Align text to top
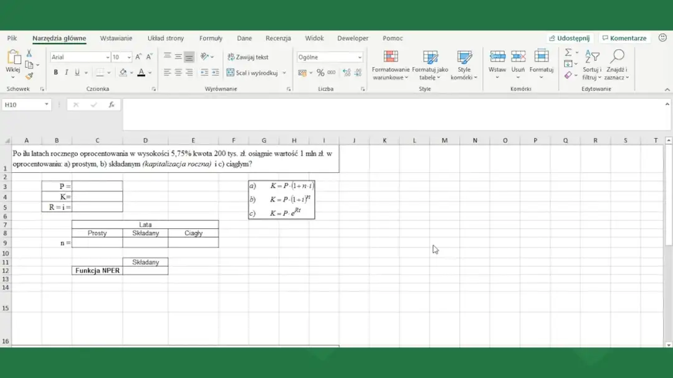Screen dimensions: 673x378 pyautogui.click(x=168, y=57)
